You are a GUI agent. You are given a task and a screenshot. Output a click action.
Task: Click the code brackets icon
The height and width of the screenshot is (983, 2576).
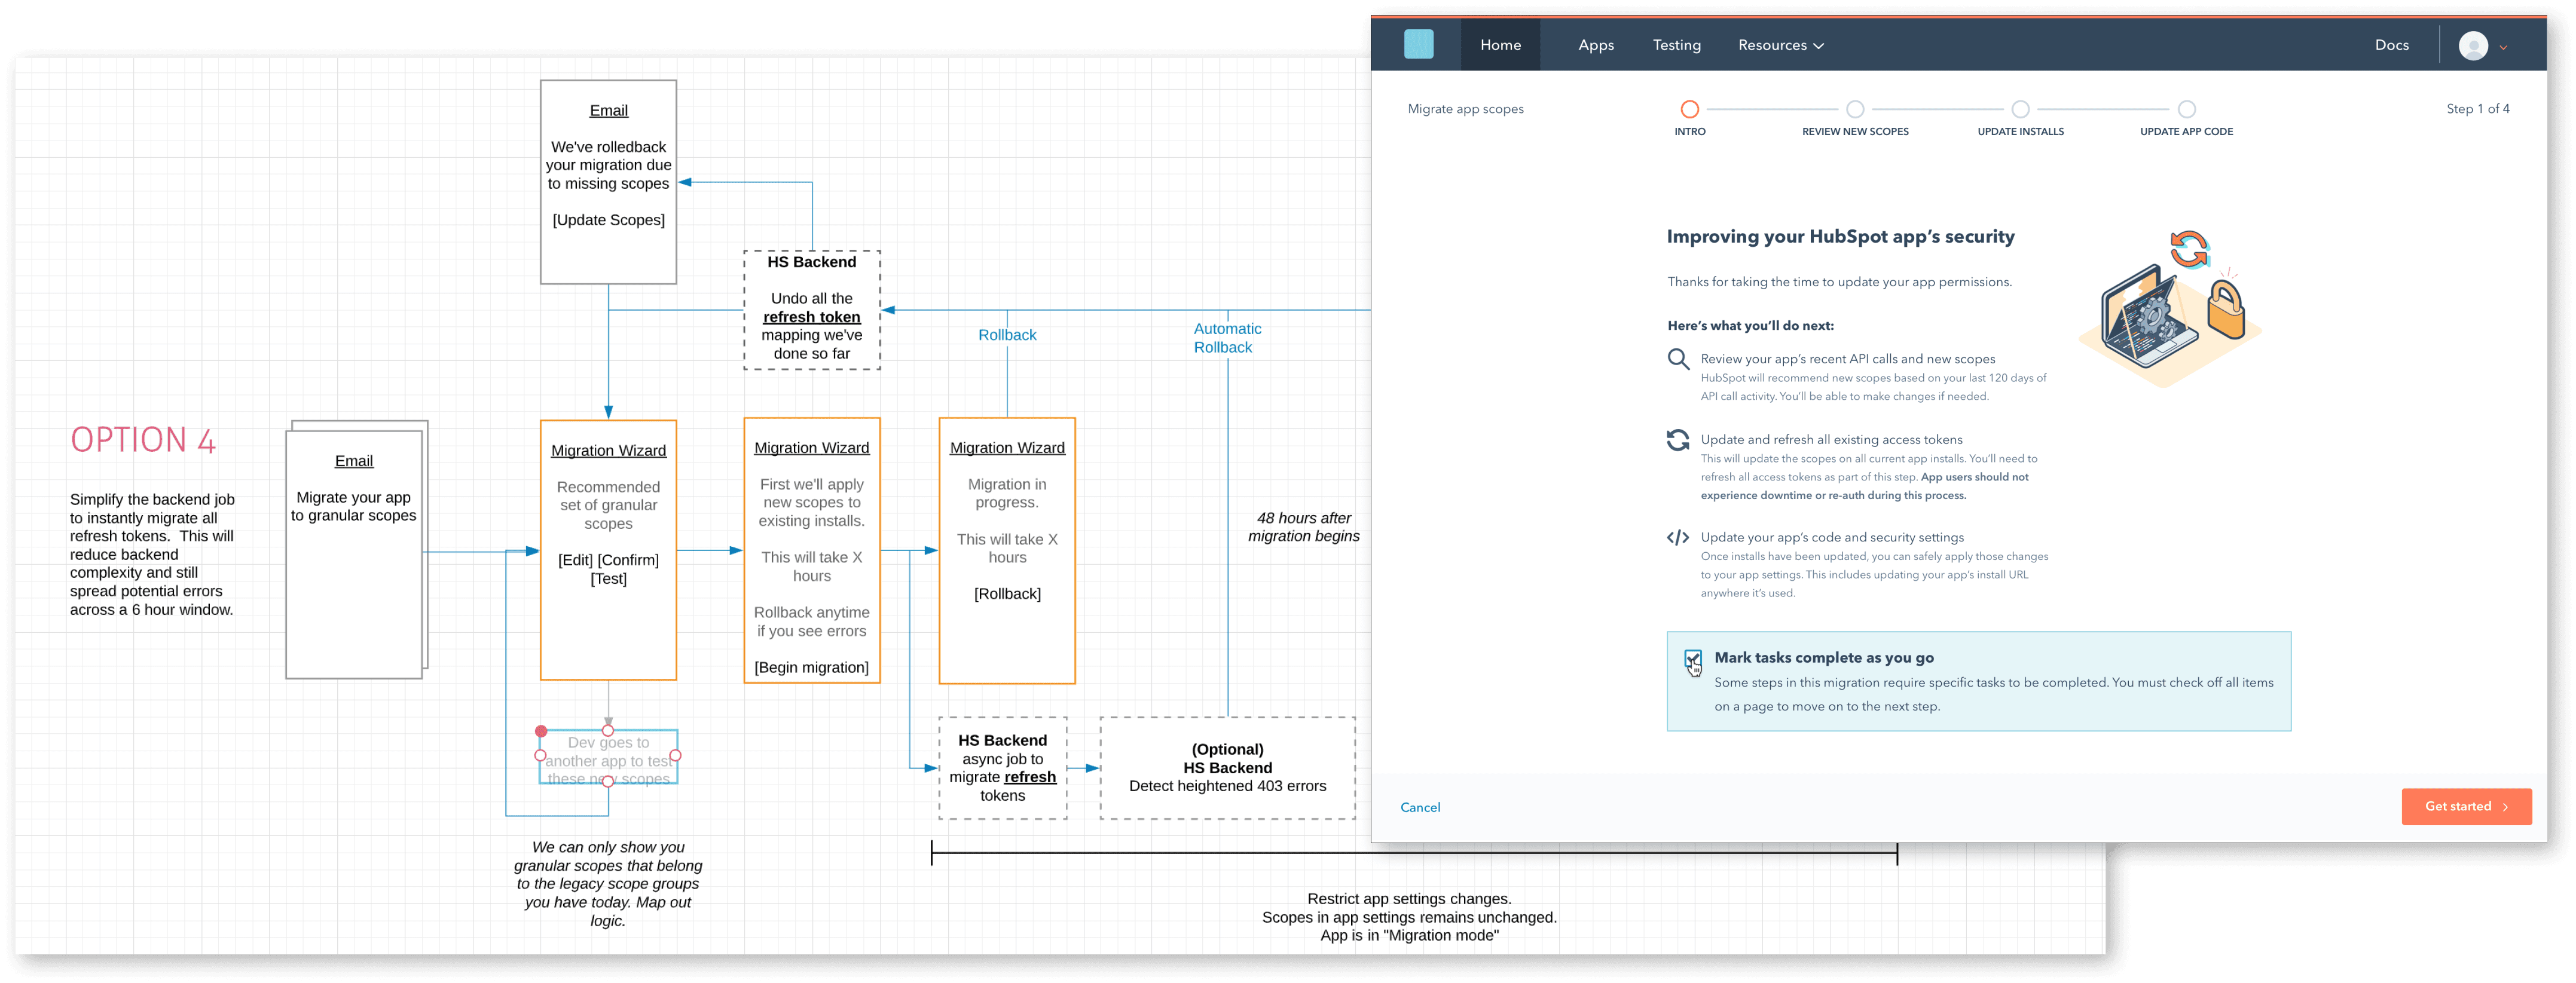click(1678, 538)
